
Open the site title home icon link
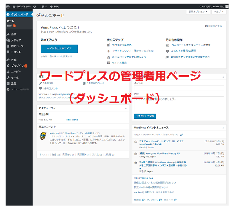click(x=22, y=6)
